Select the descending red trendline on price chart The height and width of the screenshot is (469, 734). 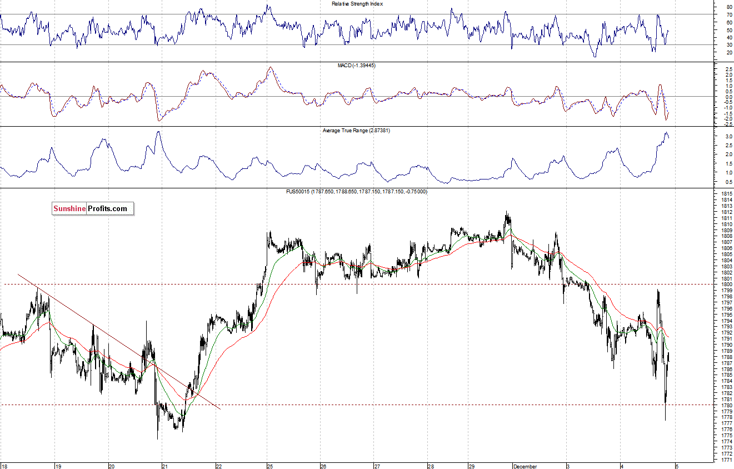[x=119, y=342]
